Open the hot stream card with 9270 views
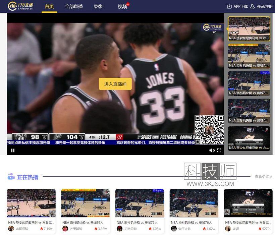 pyautogui.click(x=248, y=211)
